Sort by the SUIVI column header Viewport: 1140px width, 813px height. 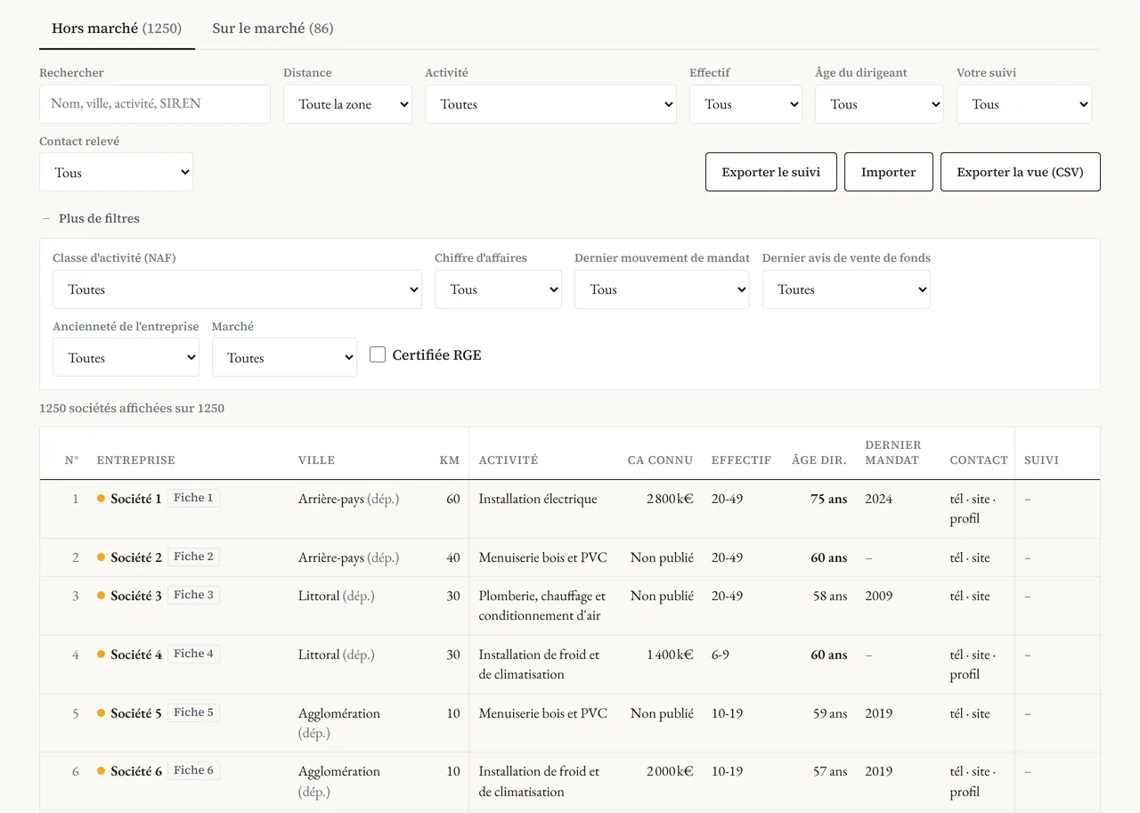[1041, 460]
